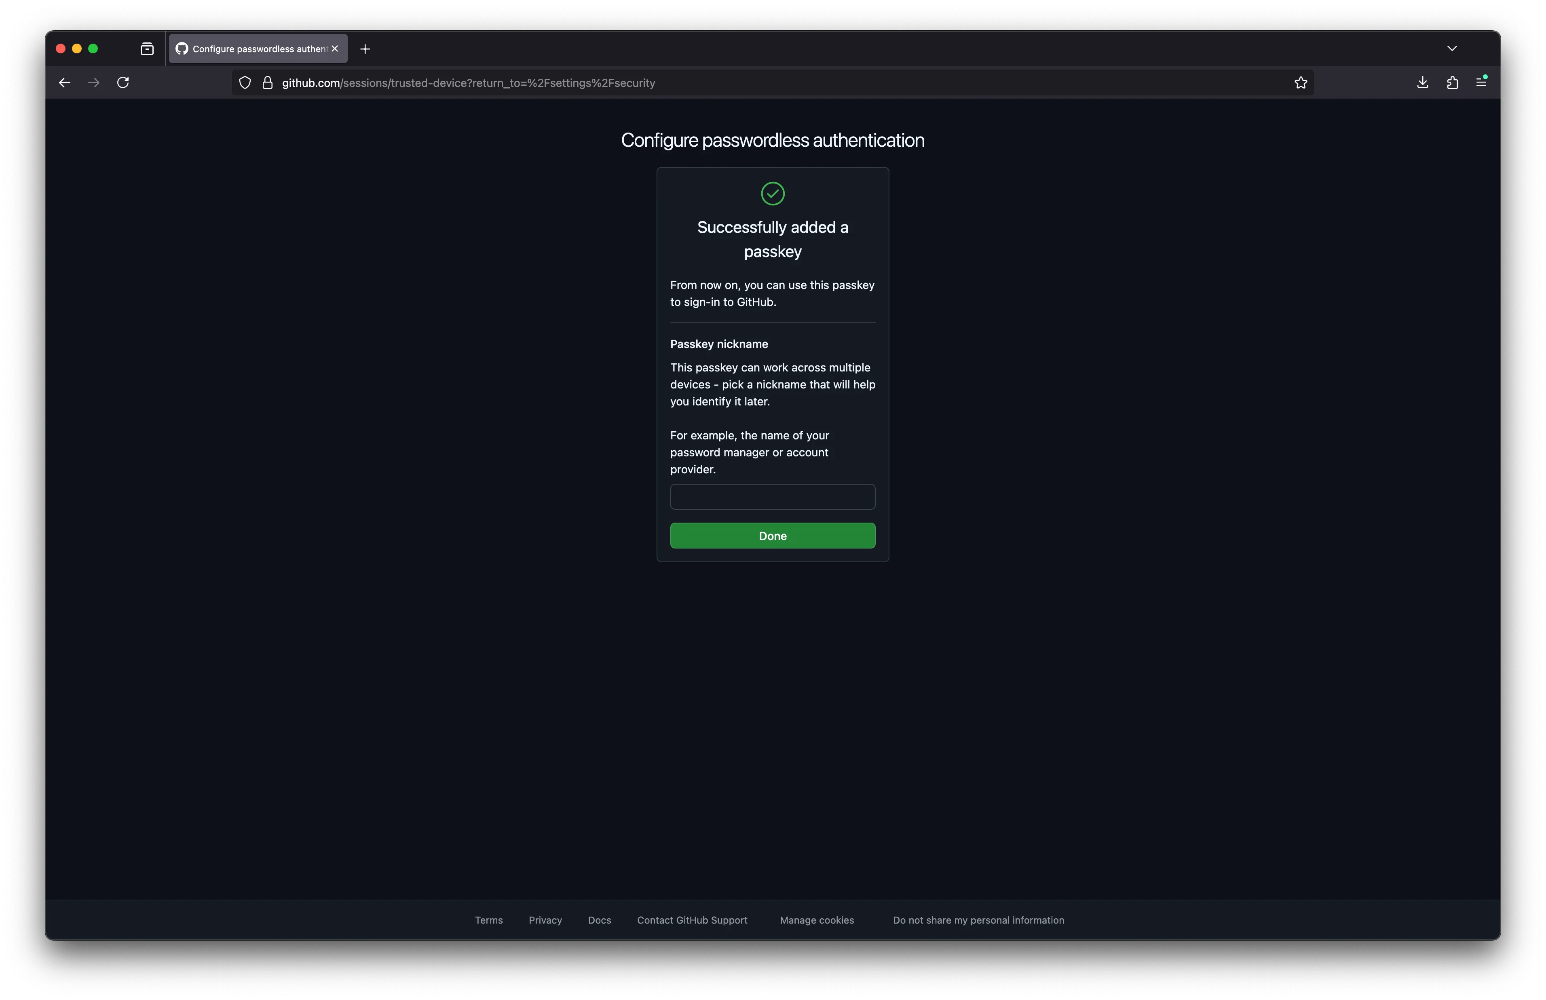Screen dimensions: 1546x1000
Task: Open the tracking protection shield icon
Action: (245, 82)
